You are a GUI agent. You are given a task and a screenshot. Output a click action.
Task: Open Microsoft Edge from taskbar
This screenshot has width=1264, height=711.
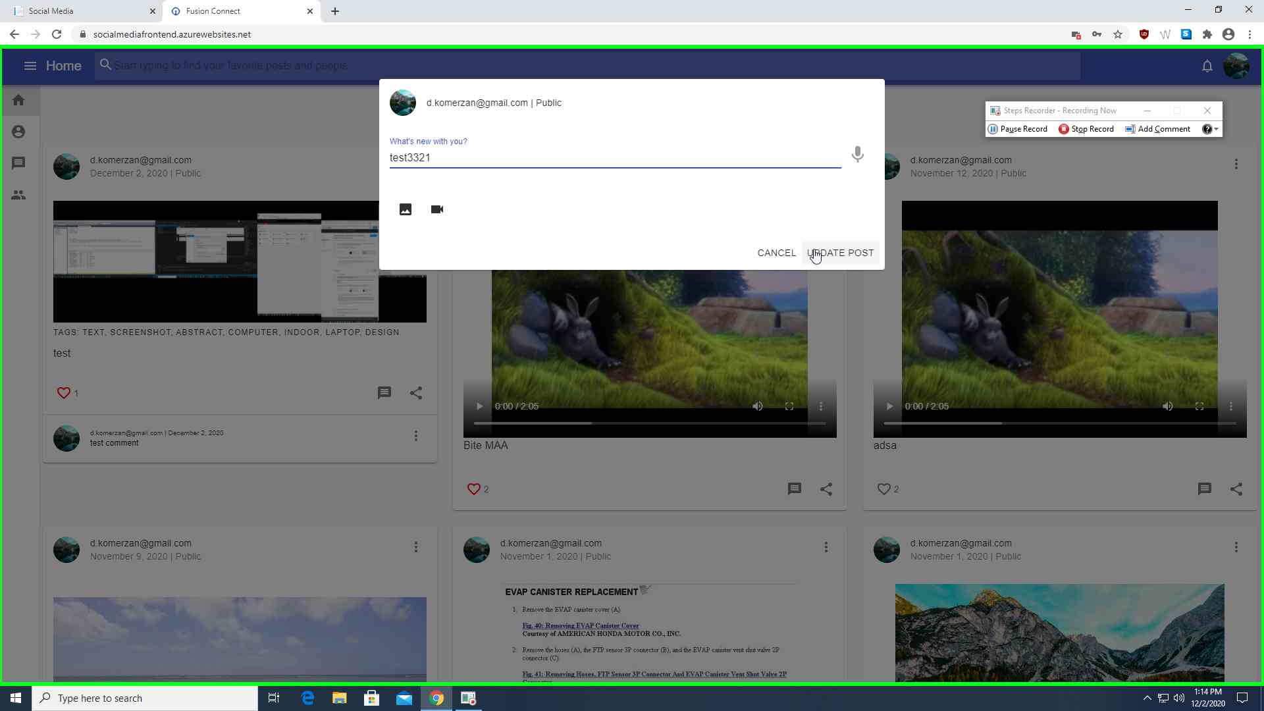tap(307, 698)
